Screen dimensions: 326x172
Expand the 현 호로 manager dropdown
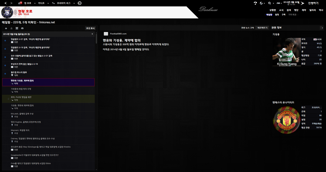point(35,3)
